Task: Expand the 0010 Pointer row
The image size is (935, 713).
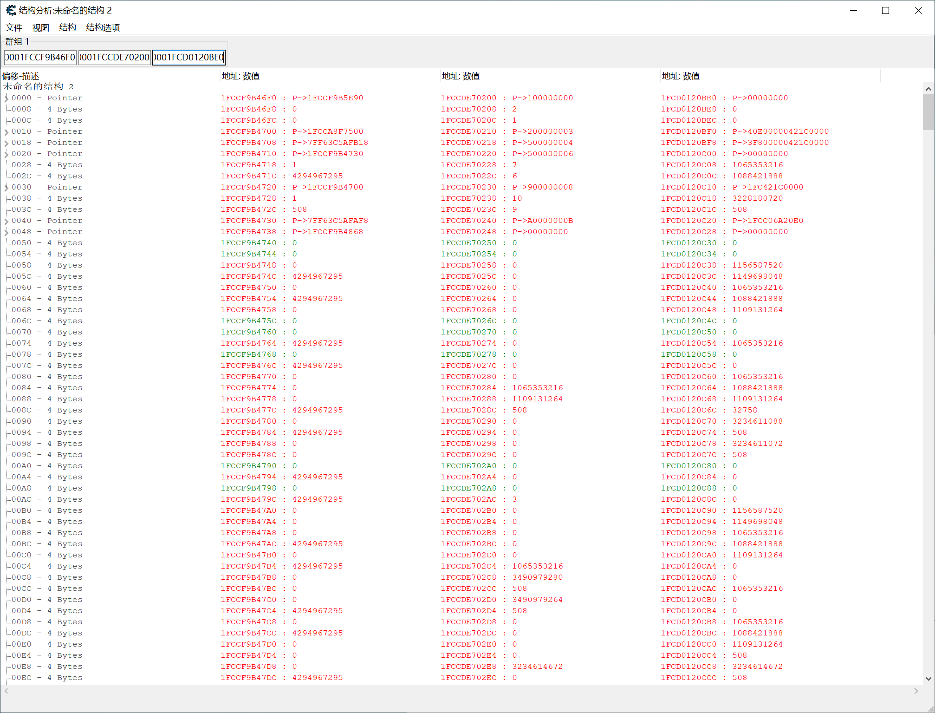Action: (x=6, y=132)
